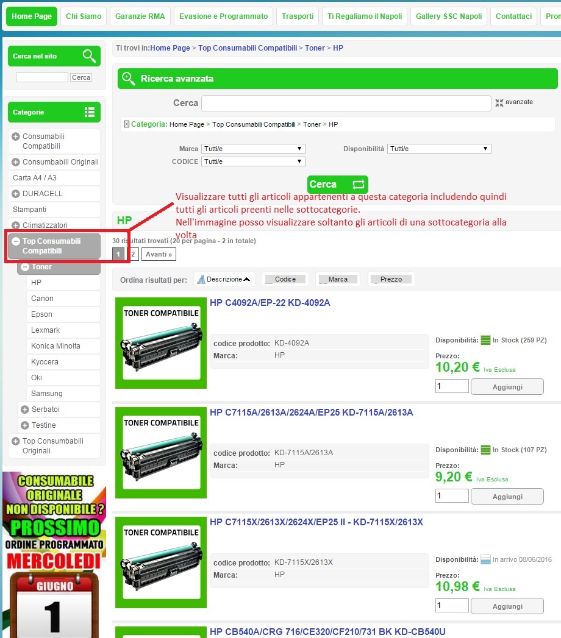Click the green Cerca search button
This screenshot has width=561, height=638.
click(x=338, y=184)
